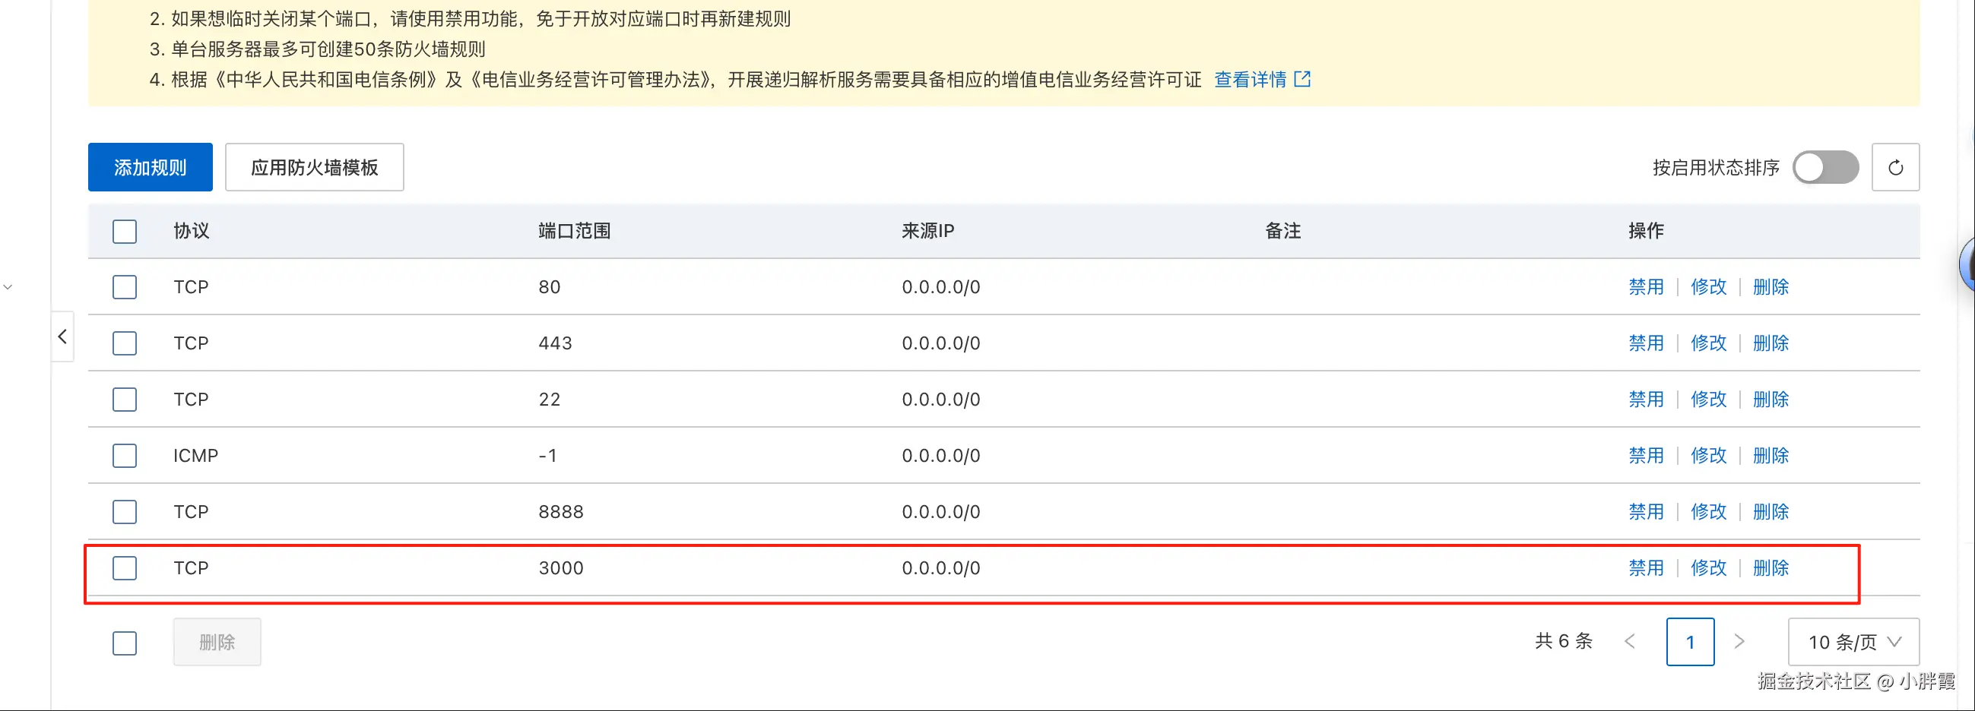
Task: Toggle 按启用状态排序 switch
Action: pyautogui.click(x=1824, y=167)
